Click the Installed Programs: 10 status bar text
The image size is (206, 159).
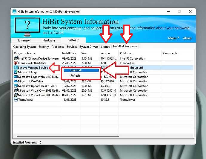pyautogui.click(x=27, y=143)
